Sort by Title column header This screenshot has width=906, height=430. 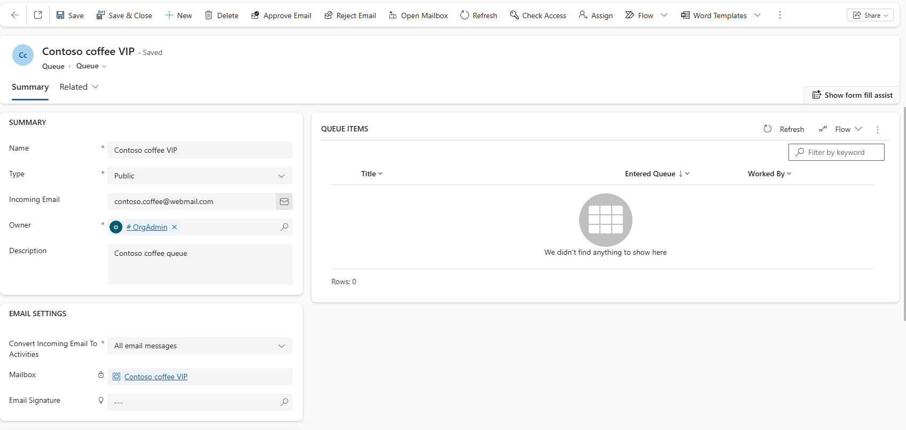(x=372, y=174)
